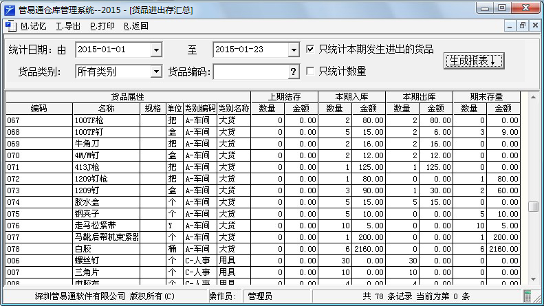Click the P.打印 print menu
544x306 pixels.
(102, 26)
